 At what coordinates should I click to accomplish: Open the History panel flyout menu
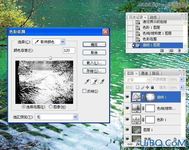[185, 19]
